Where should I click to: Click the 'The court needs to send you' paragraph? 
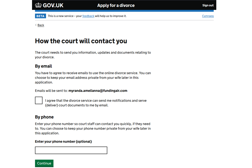point(93,55)
